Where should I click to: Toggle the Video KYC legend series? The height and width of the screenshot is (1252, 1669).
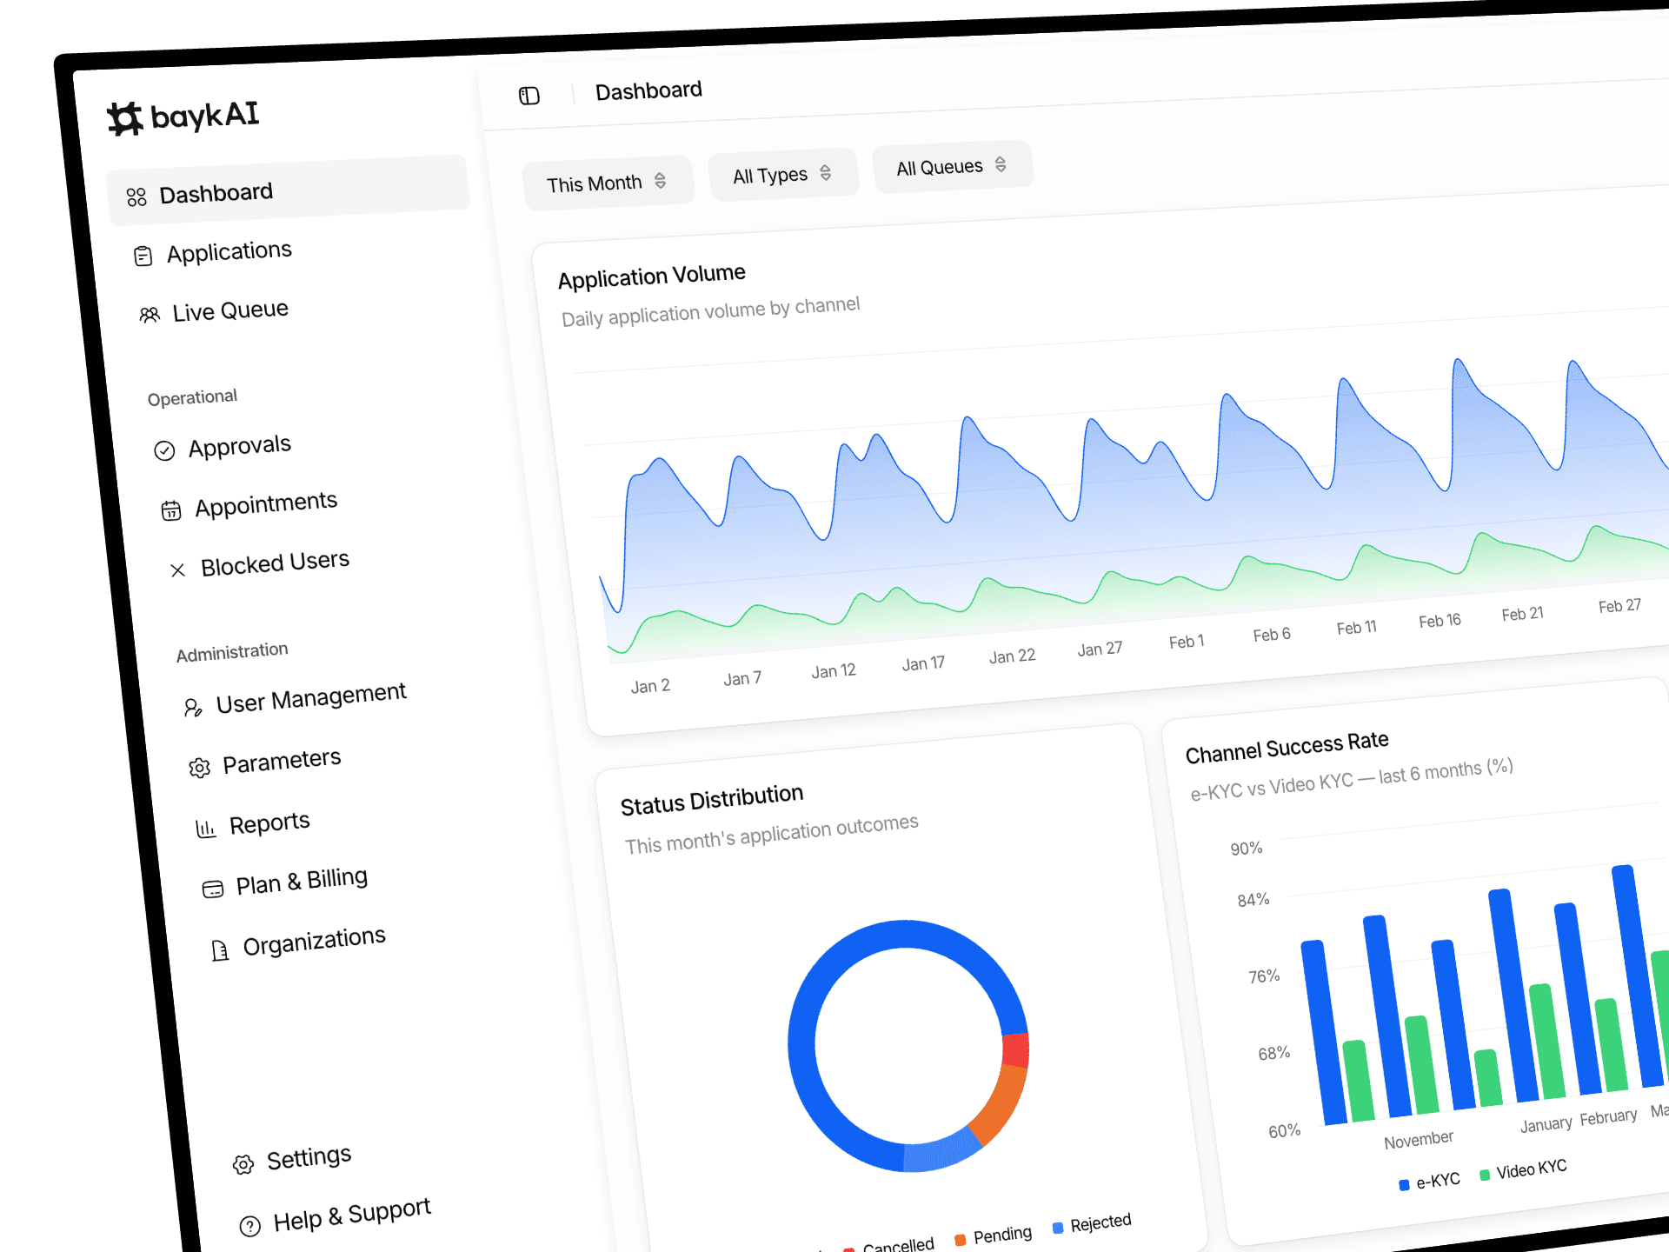1523,1170
